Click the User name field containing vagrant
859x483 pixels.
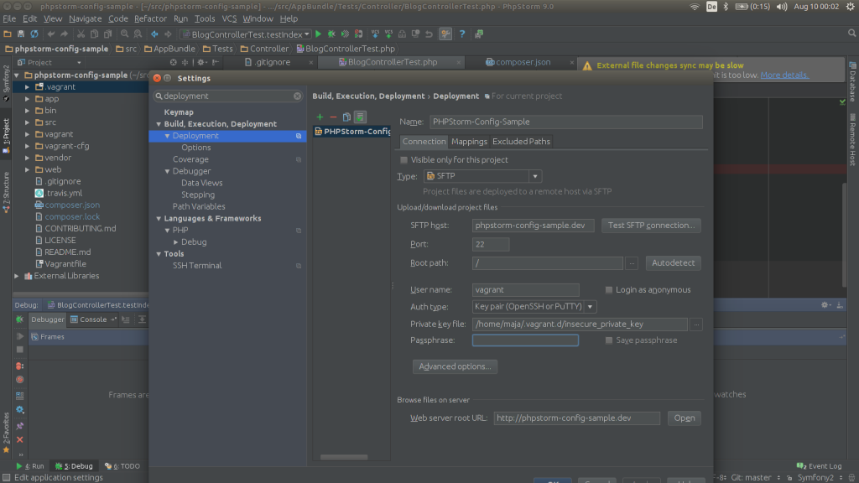point(525,289)
